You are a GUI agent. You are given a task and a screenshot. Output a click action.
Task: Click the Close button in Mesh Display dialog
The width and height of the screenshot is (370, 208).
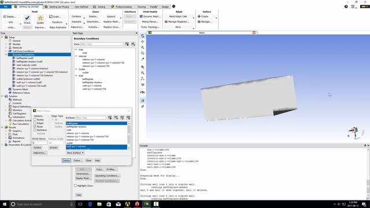(x=88, y=161)
